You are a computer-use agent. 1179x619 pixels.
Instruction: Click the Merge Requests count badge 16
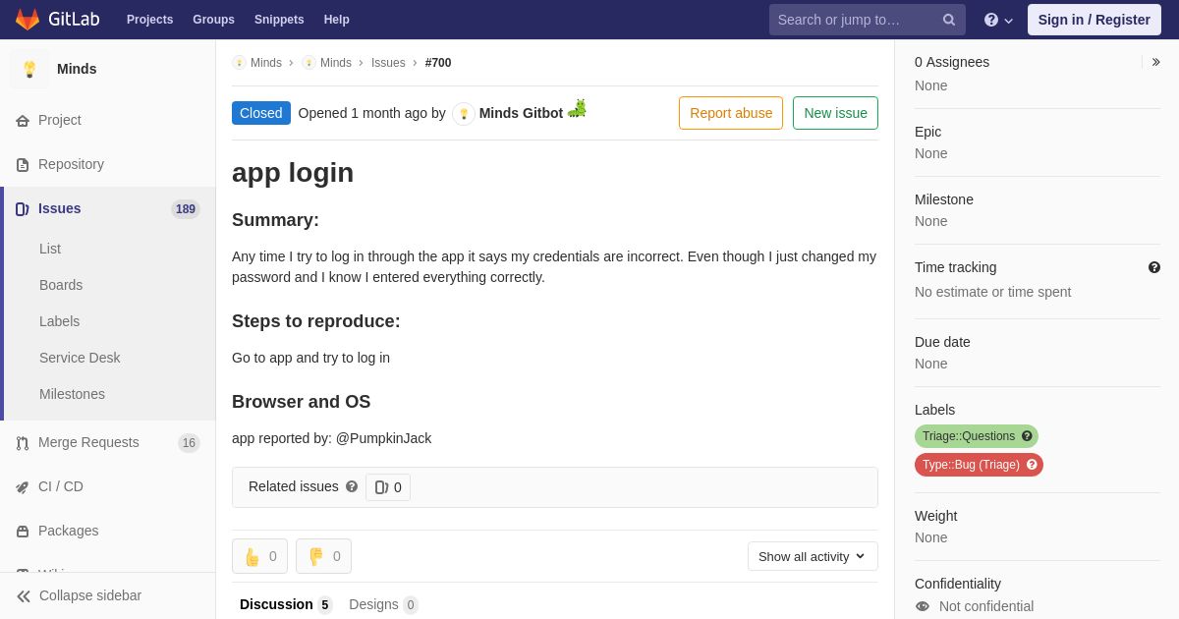pyautogui.click(x=189, y=443)
